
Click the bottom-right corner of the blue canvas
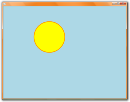126,98
